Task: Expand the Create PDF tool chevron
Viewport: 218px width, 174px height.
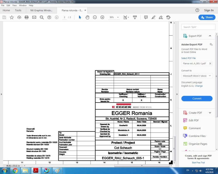Action: [210, 113]
